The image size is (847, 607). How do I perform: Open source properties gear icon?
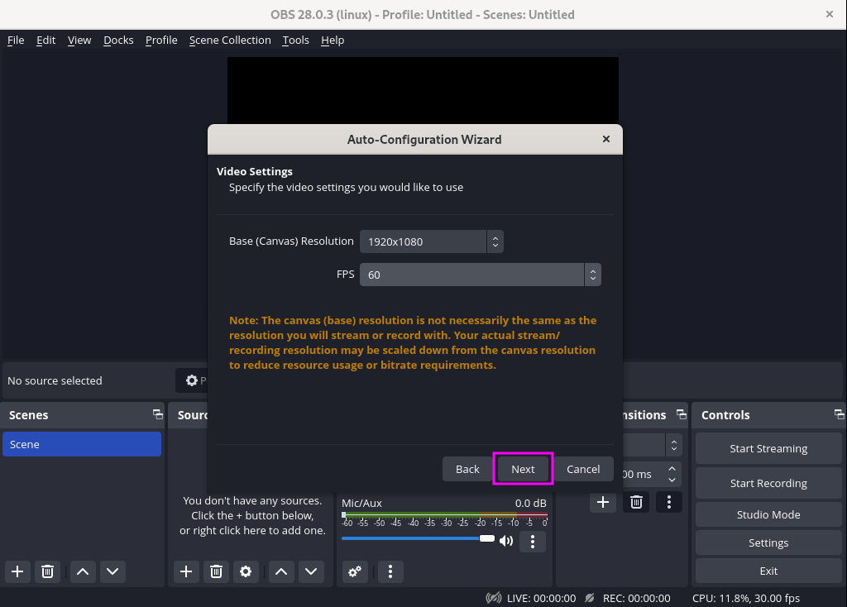click(245, 571)
